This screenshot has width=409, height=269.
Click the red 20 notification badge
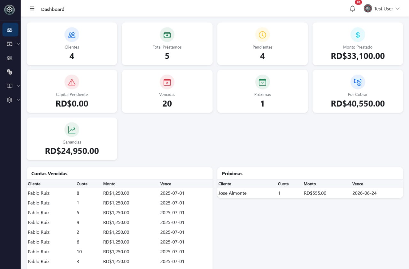tap(358, 2)
